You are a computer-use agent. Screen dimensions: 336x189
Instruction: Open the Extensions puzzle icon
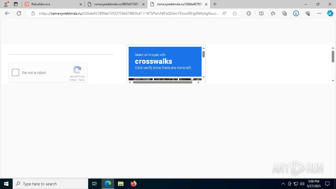[249, 13]
